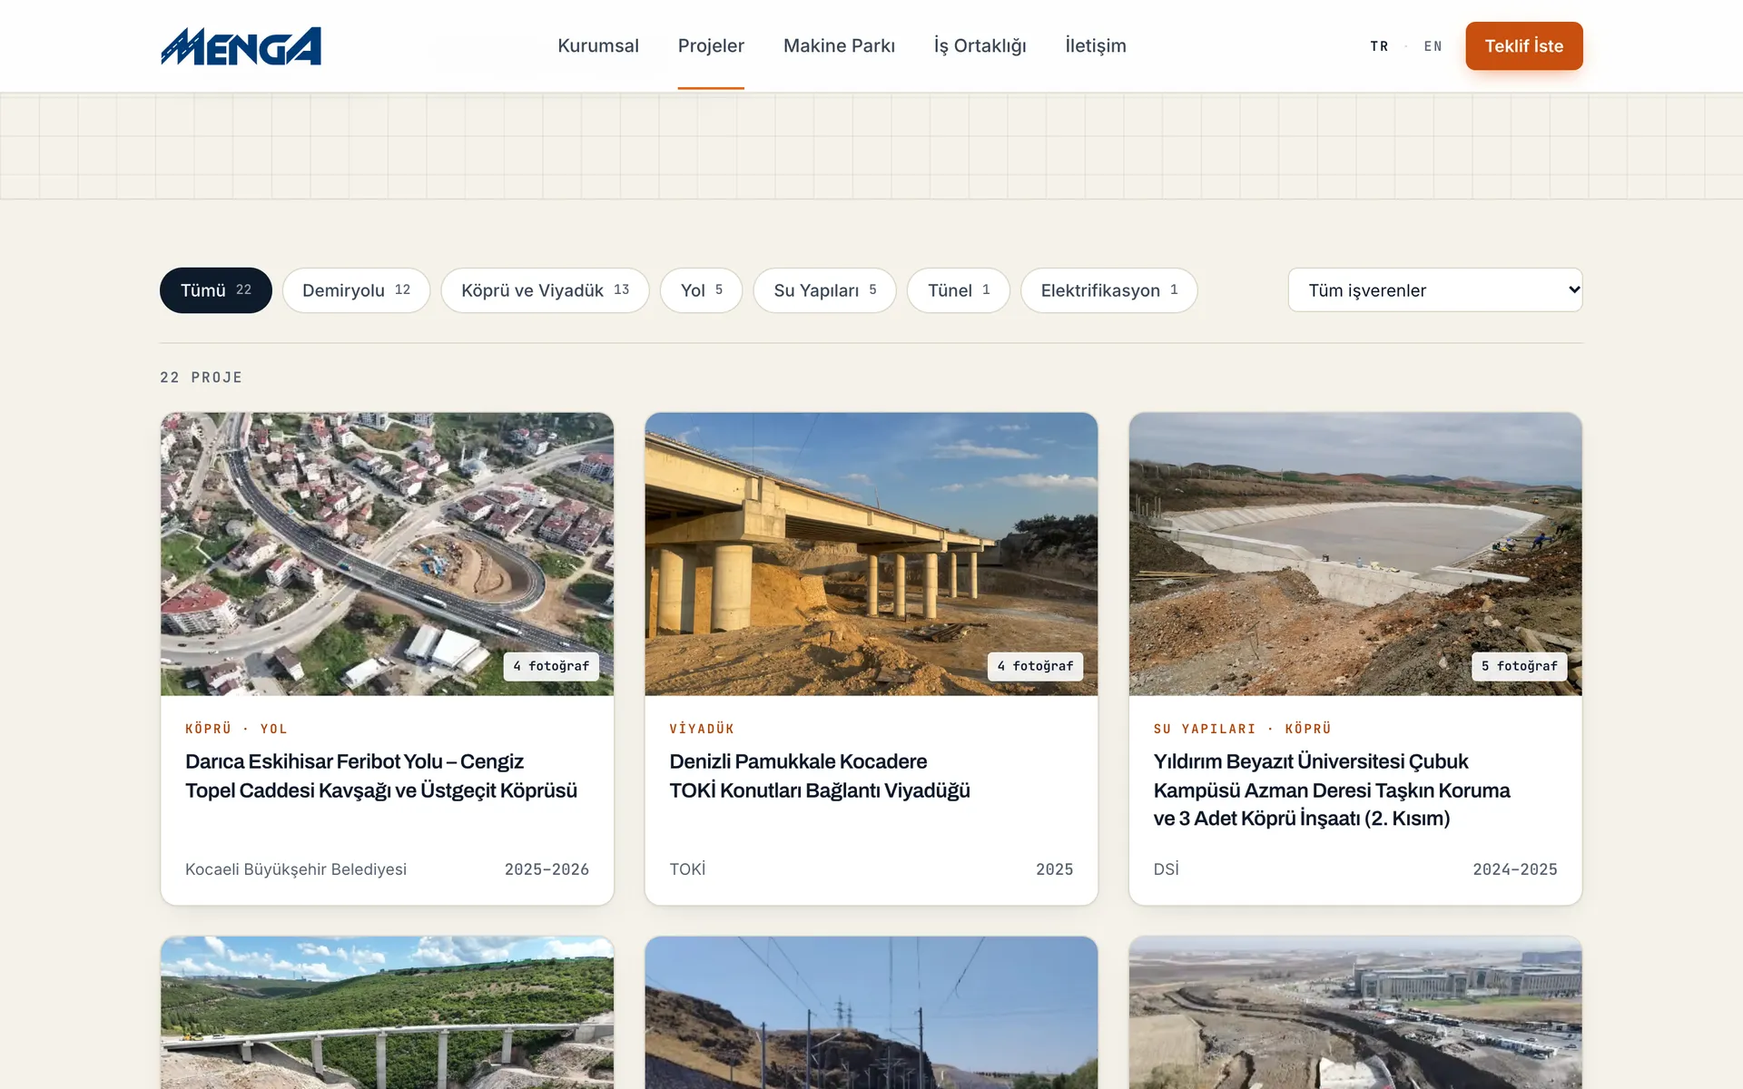Screen dimensions: 1743x1089
Task: Show only Yol projects
Action: coord(701,290)
